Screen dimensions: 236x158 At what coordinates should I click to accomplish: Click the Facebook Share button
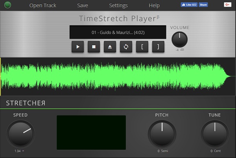pos(203,5)
